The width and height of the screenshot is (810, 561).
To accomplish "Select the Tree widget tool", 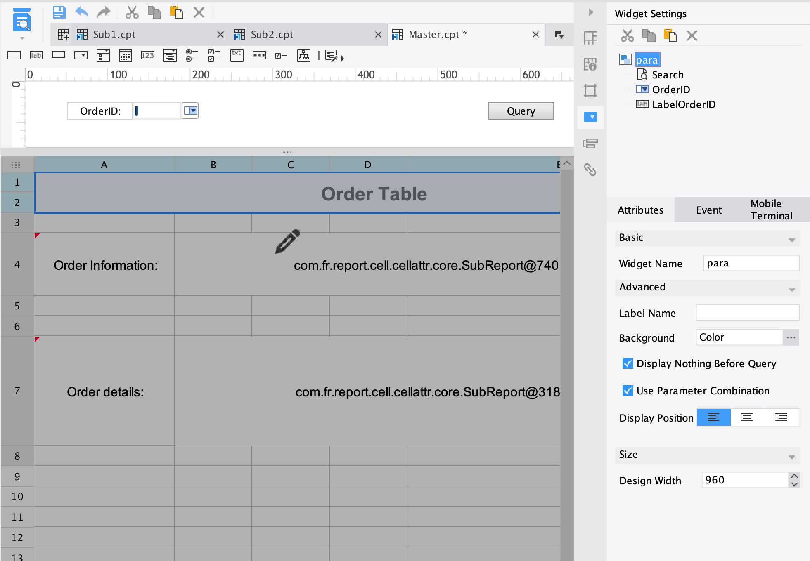I will (304, 55).
